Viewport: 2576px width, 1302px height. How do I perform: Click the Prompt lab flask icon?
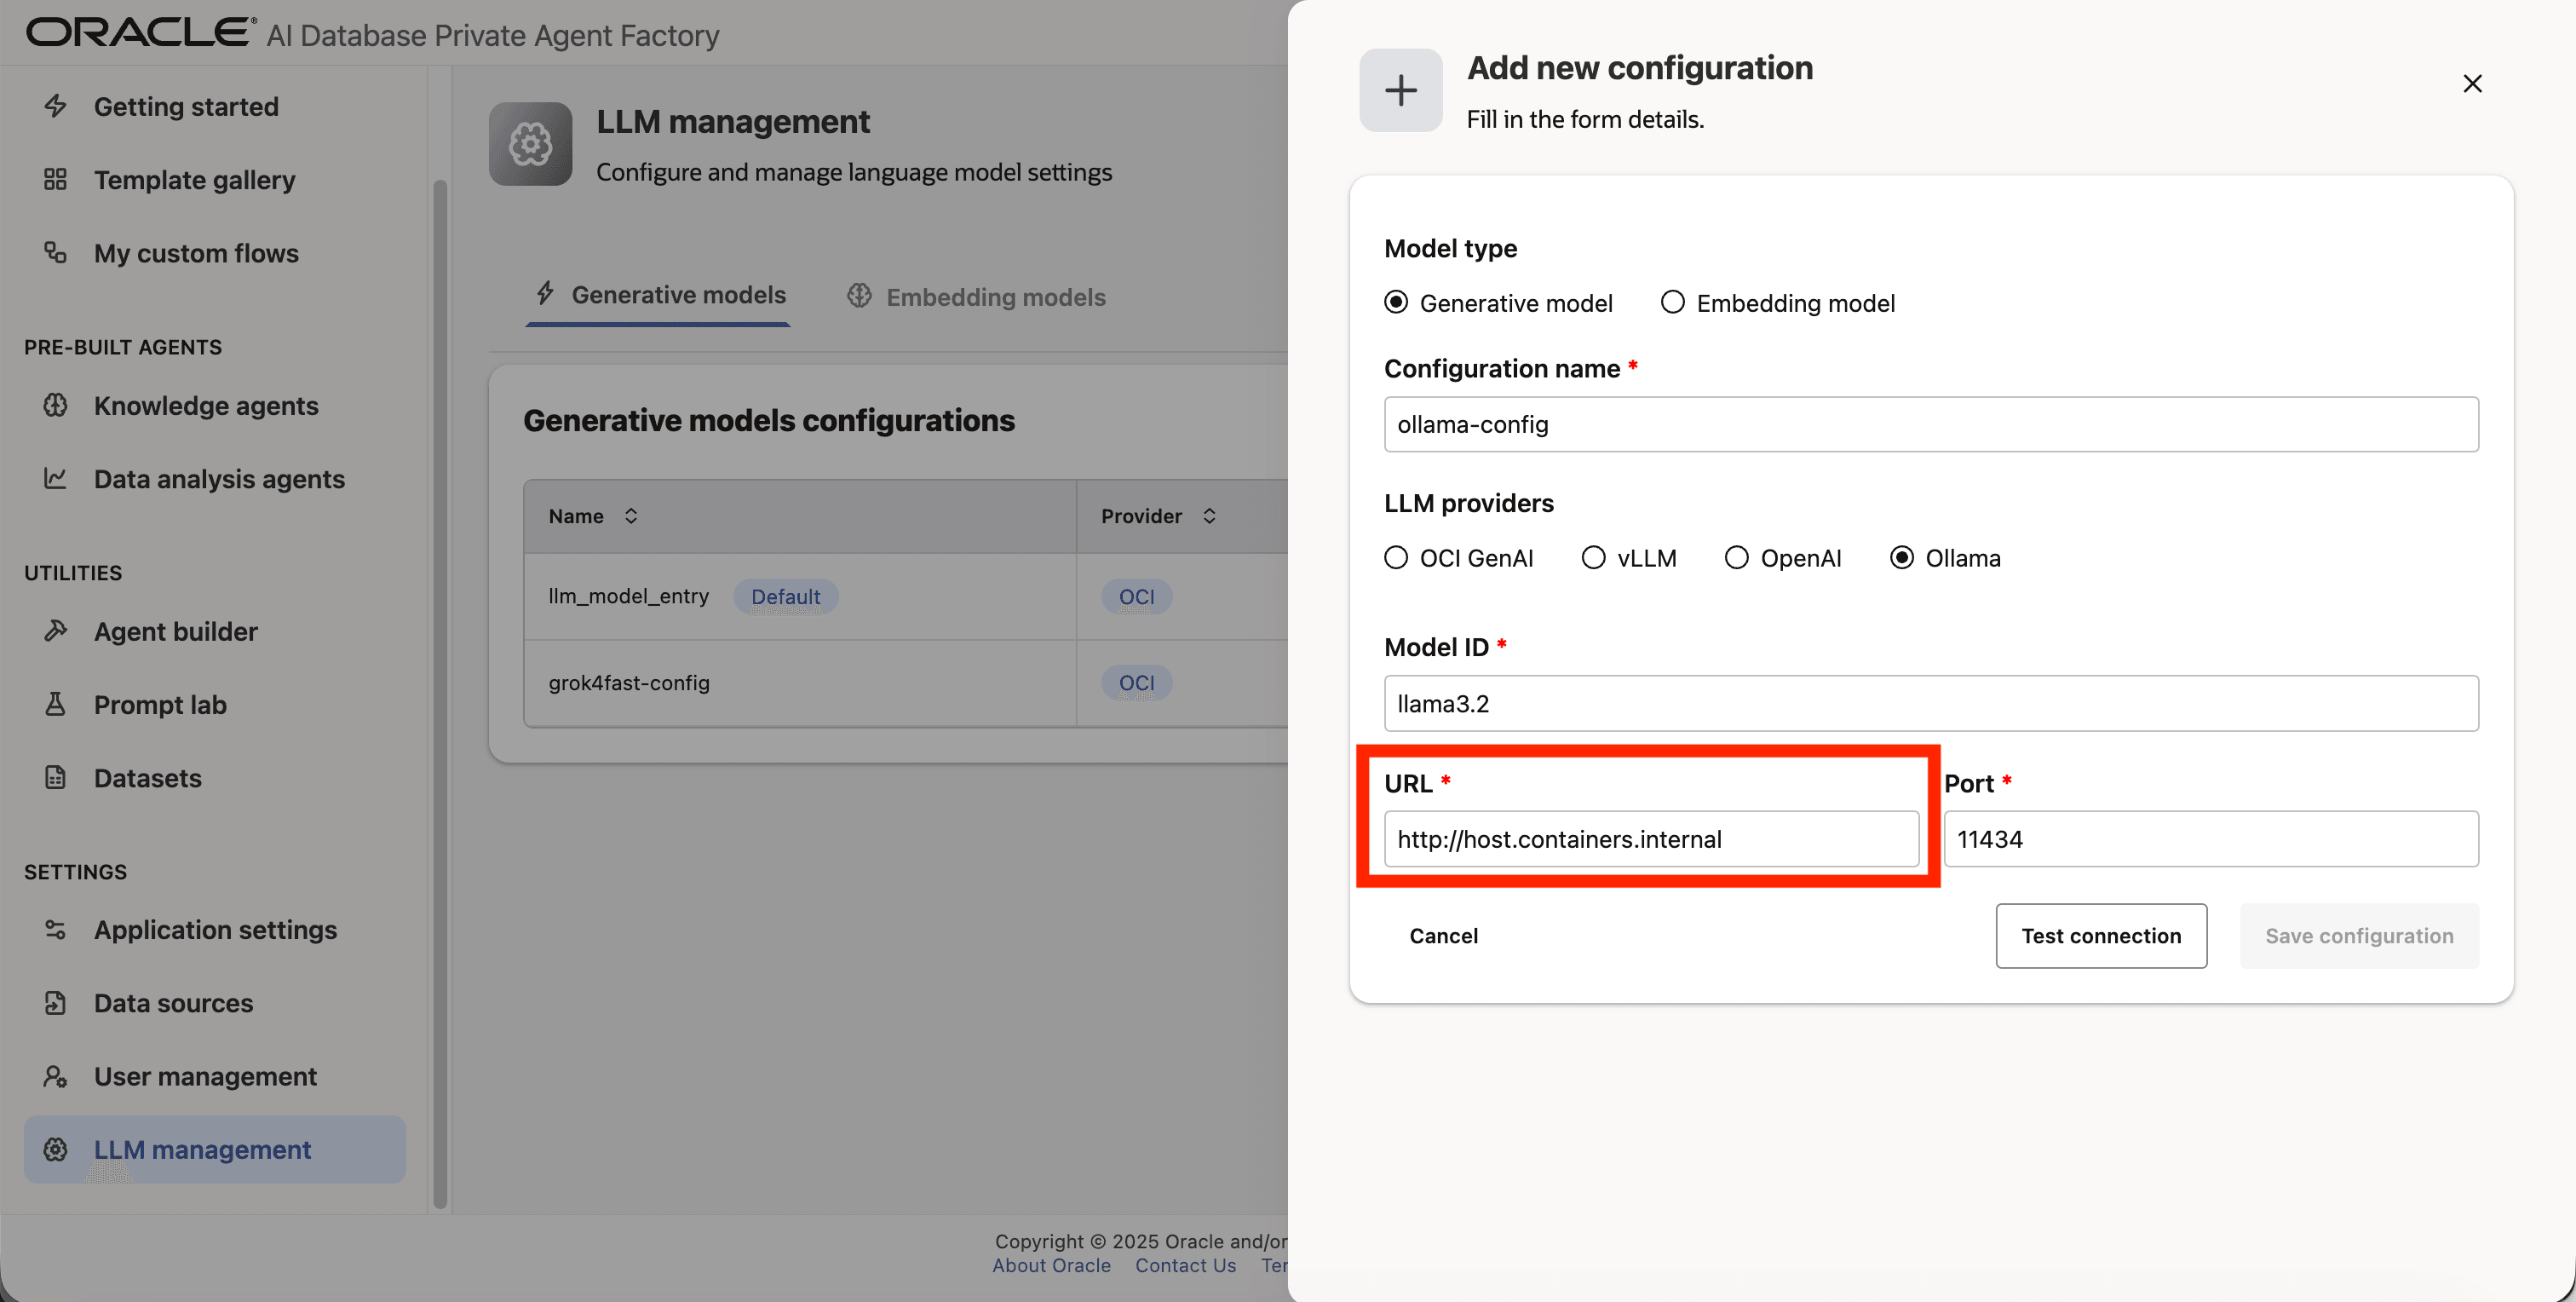pos(55,705)
